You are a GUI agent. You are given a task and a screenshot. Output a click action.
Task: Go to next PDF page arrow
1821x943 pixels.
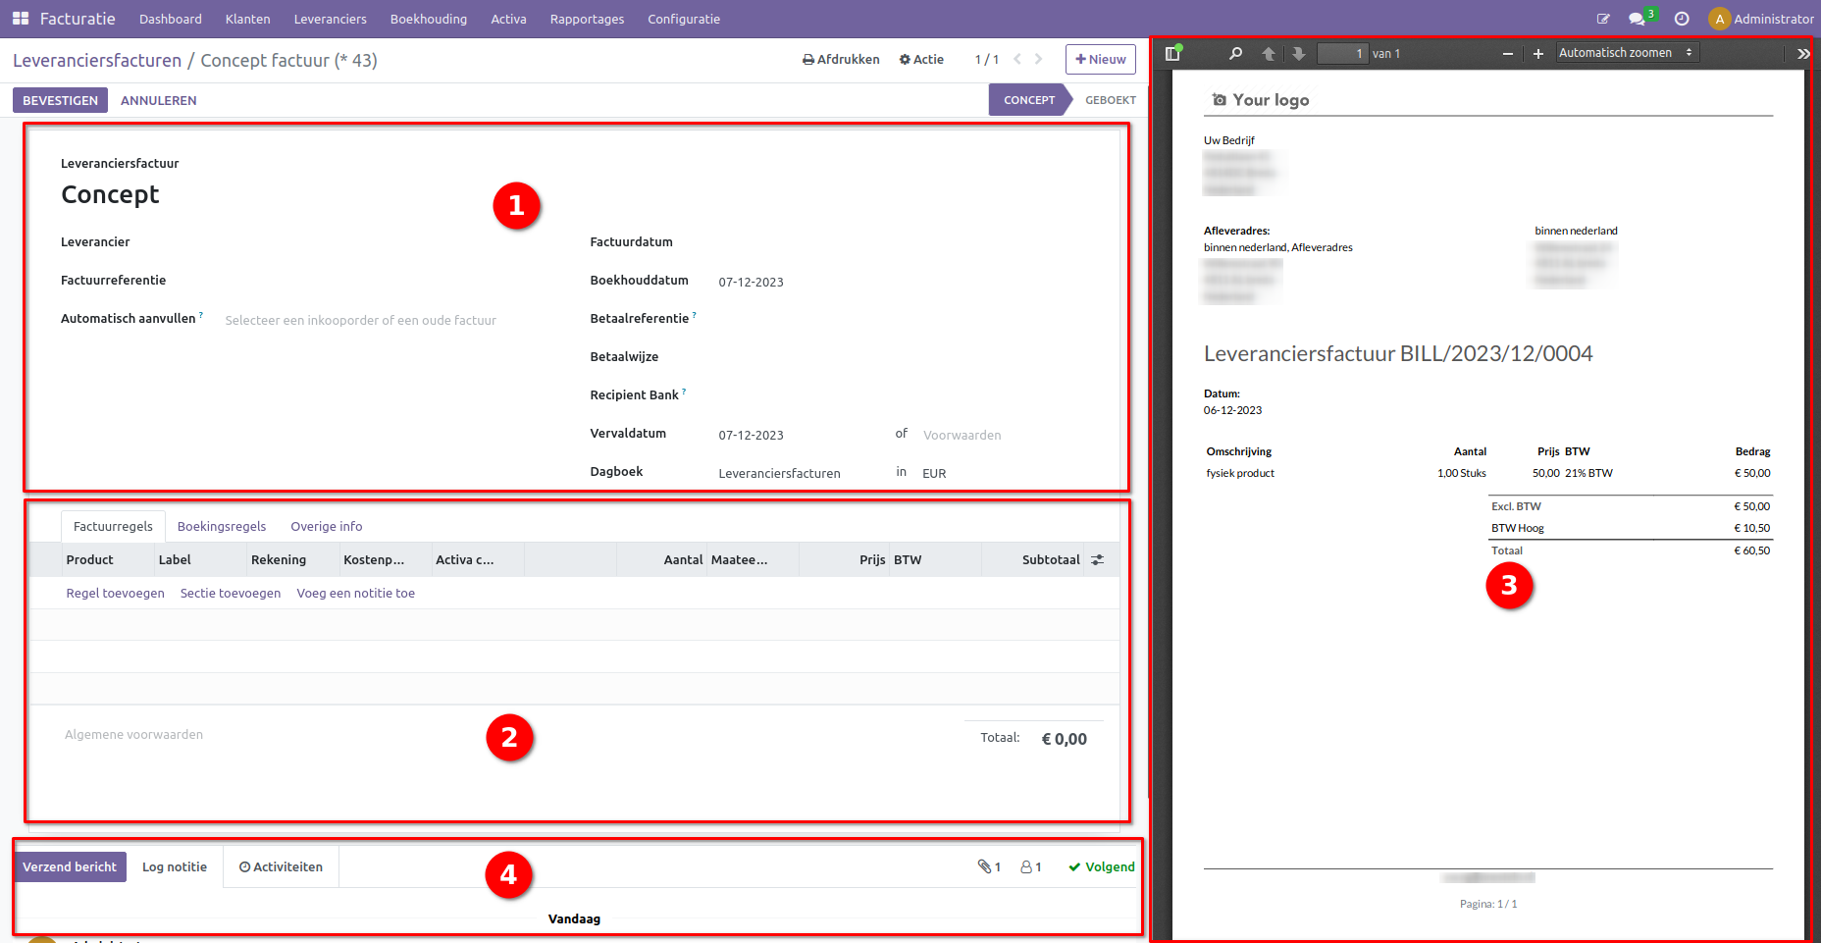point(1299,54)
